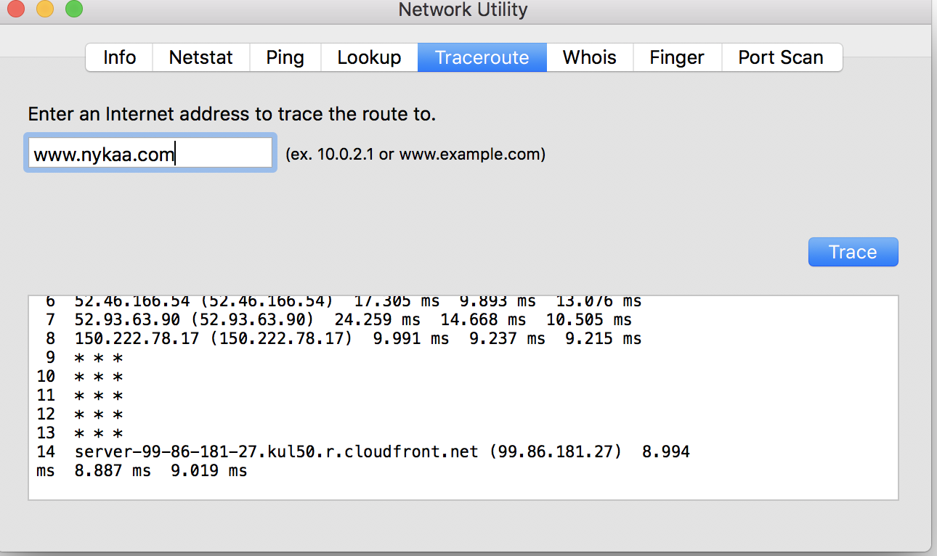Select the Ping tab
937x556 pixels.
(x=285, y=57)
